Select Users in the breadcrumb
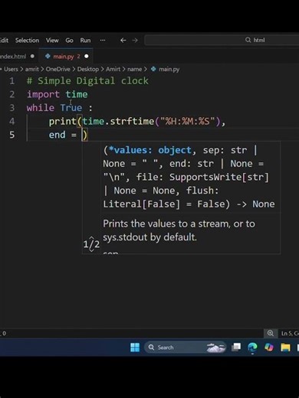 [11, 69]
